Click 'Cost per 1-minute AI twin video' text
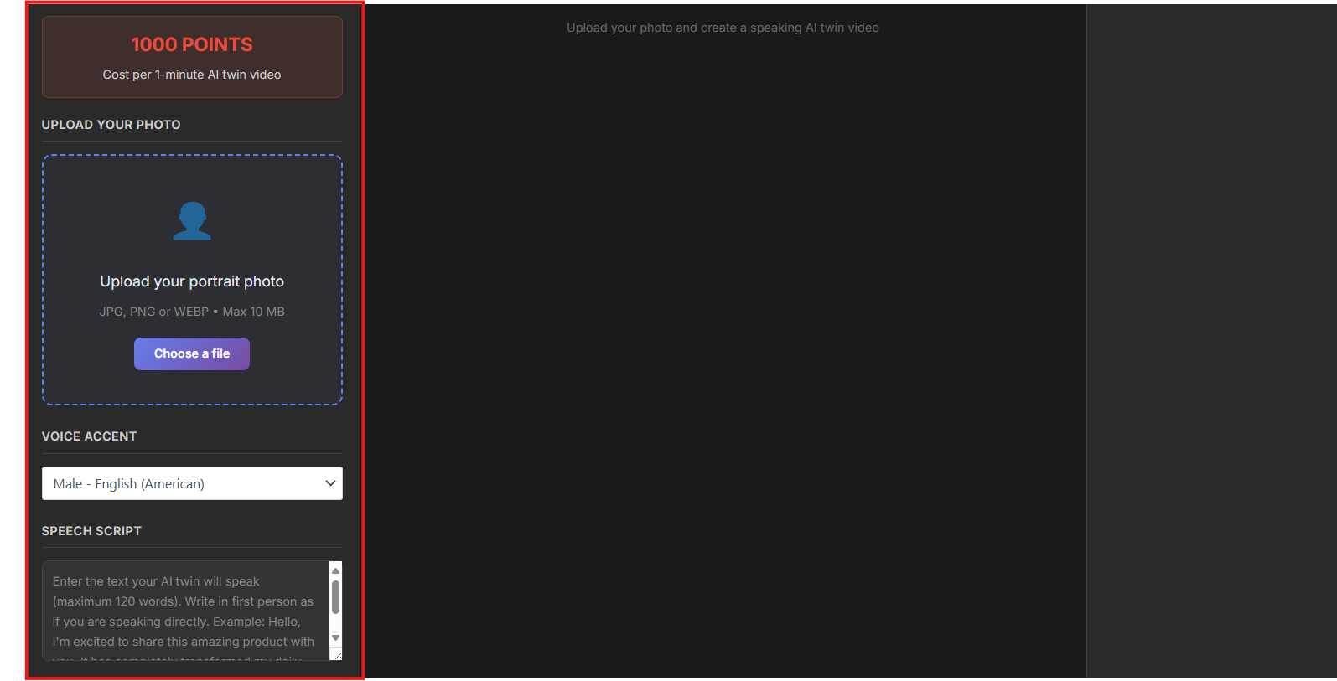 tap(192, 75)
